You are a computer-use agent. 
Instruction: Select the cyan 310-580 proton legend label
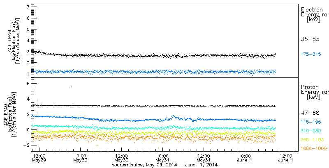pyautogui.click(x=311, y=131)
